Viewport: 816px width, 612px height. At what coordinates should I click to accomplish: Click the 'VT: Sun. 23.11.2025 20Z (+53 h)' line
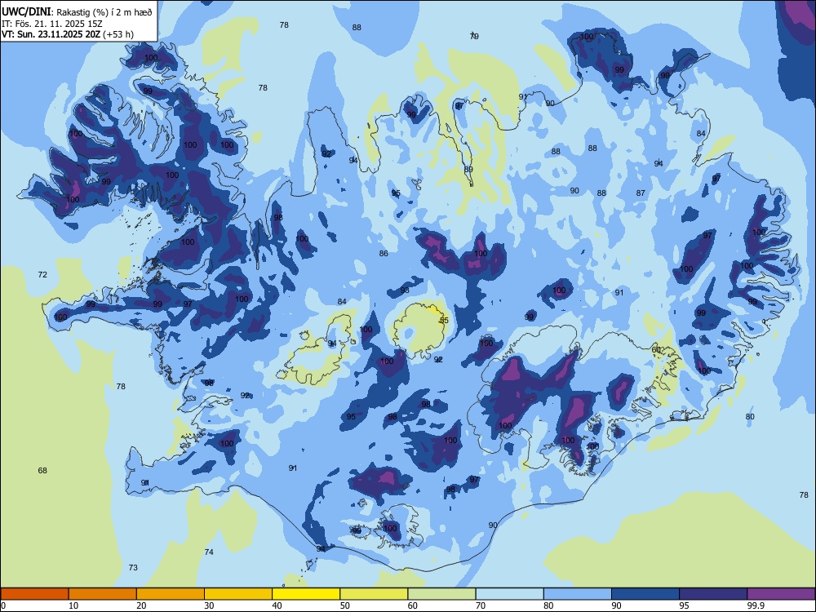pos(68,34)
